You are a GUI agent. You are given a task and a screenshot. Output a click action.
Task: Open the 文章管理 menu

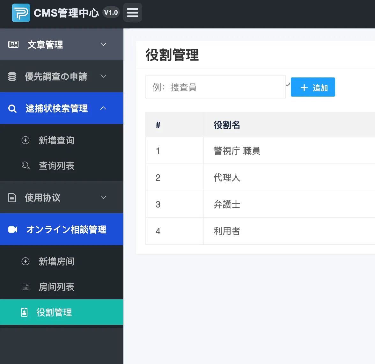pos(62,44)
